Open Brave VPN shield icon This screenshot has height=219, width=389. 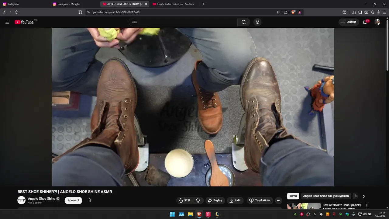coord(378,12)
